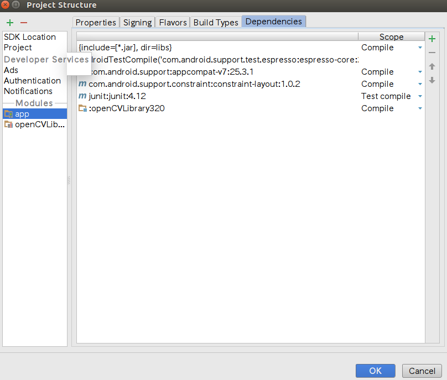Click maven icon beside constraint-layout dependency
Image resolution: width=447 pixels, height=380 pixels.
(82, 84)
